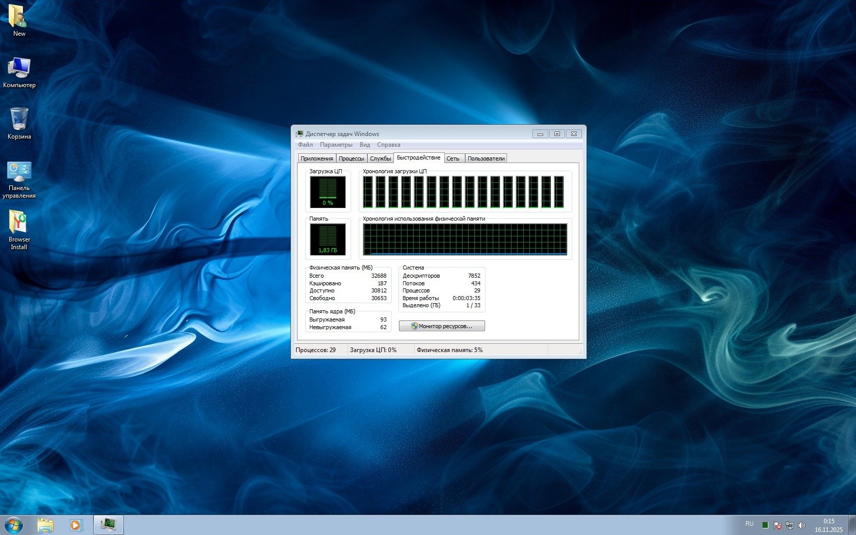
Task: Open Панель управления desktop icon
Action: coord(19,173)
